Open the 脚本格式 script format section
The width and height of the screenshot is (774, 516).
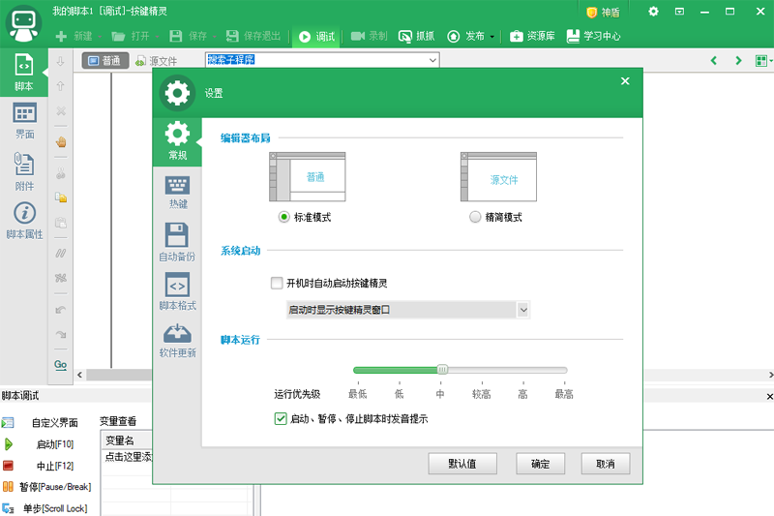tap(177, 286)
